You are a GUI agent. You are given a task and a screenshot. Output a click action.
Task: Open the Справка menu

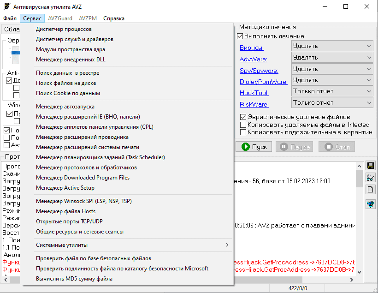(114, 18)
